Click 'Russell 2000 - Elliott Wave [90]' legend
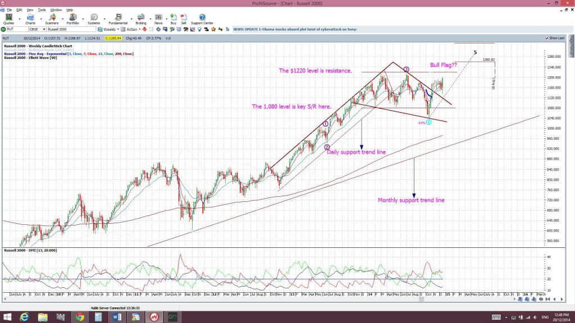This screenshot has height=323, width=575. pyautogui.click(x=30, y=58)
